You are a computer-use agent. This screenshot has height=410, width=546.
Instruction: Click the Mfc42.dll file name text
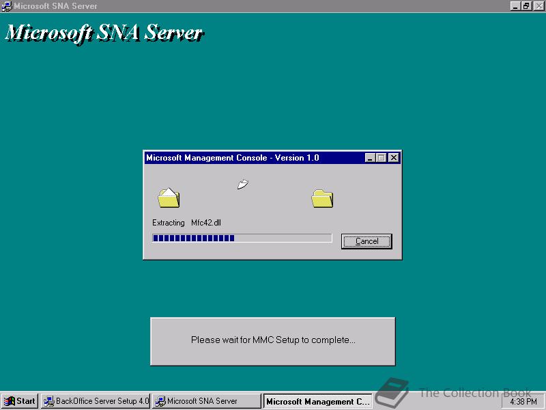coord(206,223)
